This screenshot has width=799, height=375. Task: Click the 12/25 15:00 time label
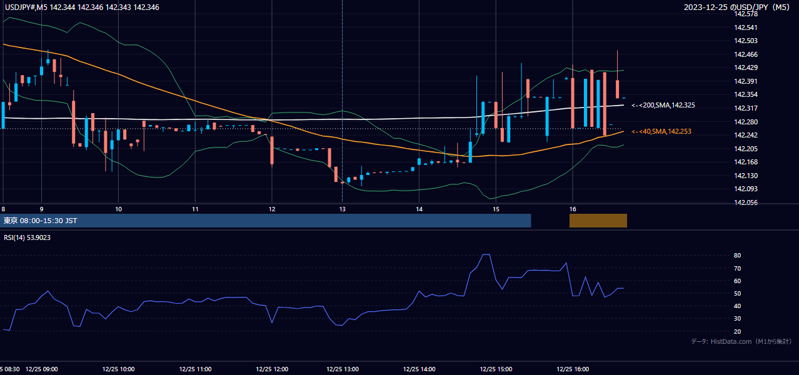click(496, 369)
